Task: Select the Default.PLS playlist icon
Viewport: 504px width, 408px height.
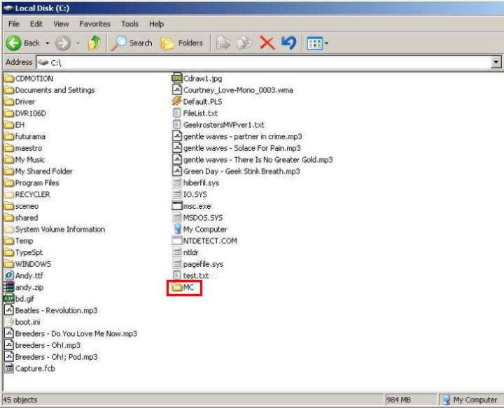Action: 177,102
